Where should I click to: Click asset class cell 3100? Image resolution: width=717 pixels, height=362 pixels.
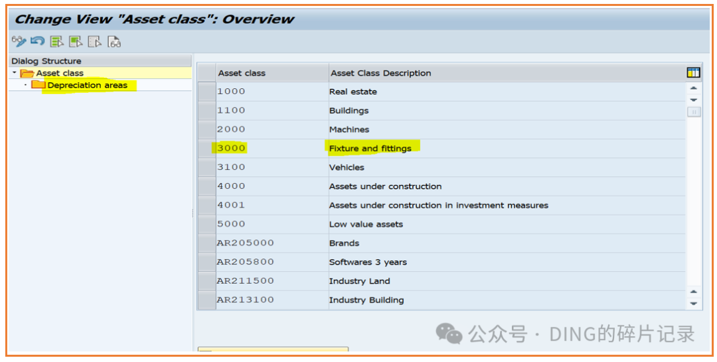(x=272, y=167)
